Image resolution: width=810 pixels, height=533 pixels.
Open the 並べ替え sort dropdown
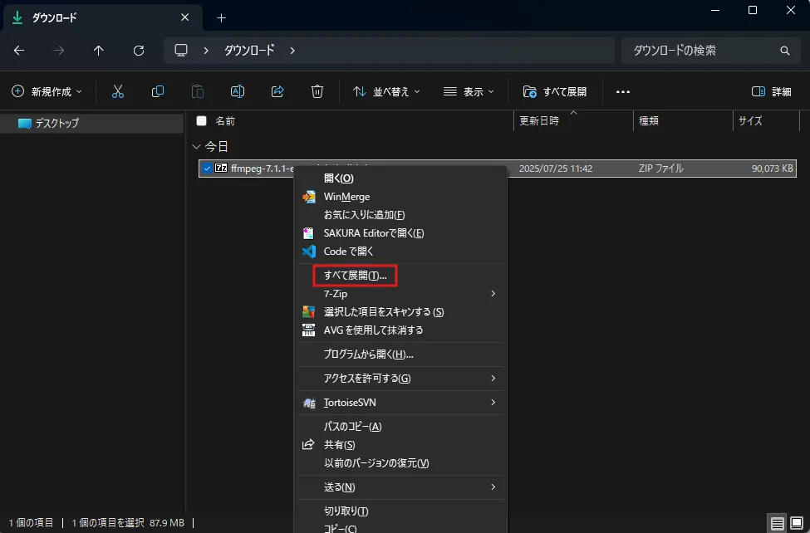(x=386, y=91)
